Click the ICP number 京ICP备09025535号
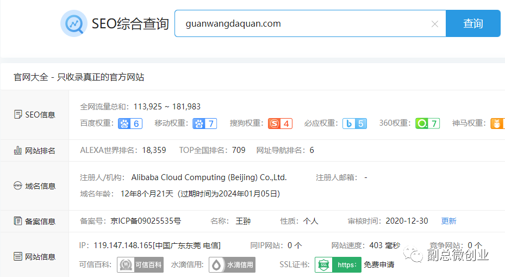 146,221
